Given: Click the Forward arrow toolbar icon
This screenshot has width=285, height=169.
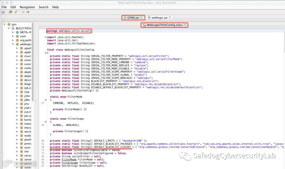Looking at the screenshot, I should (28, 12).
